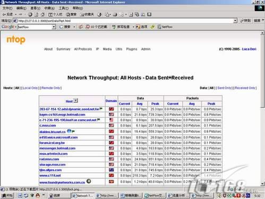Open the 文件 File menu
Viewport: 265px width, 199px height.
coord(7,8)
